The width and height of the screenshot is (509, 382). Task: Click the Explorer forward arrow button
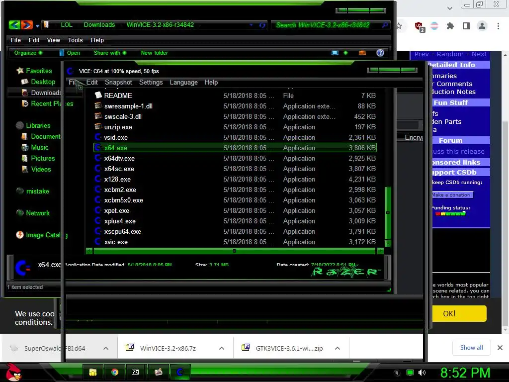[27, 25]
